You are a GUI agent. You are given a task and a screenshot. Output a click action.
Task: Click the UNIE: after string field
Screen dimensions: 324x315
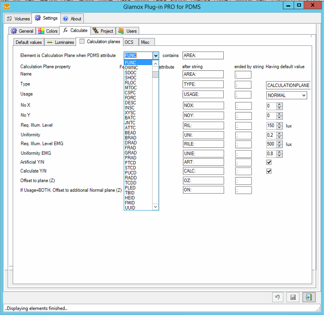coord(204,154)
